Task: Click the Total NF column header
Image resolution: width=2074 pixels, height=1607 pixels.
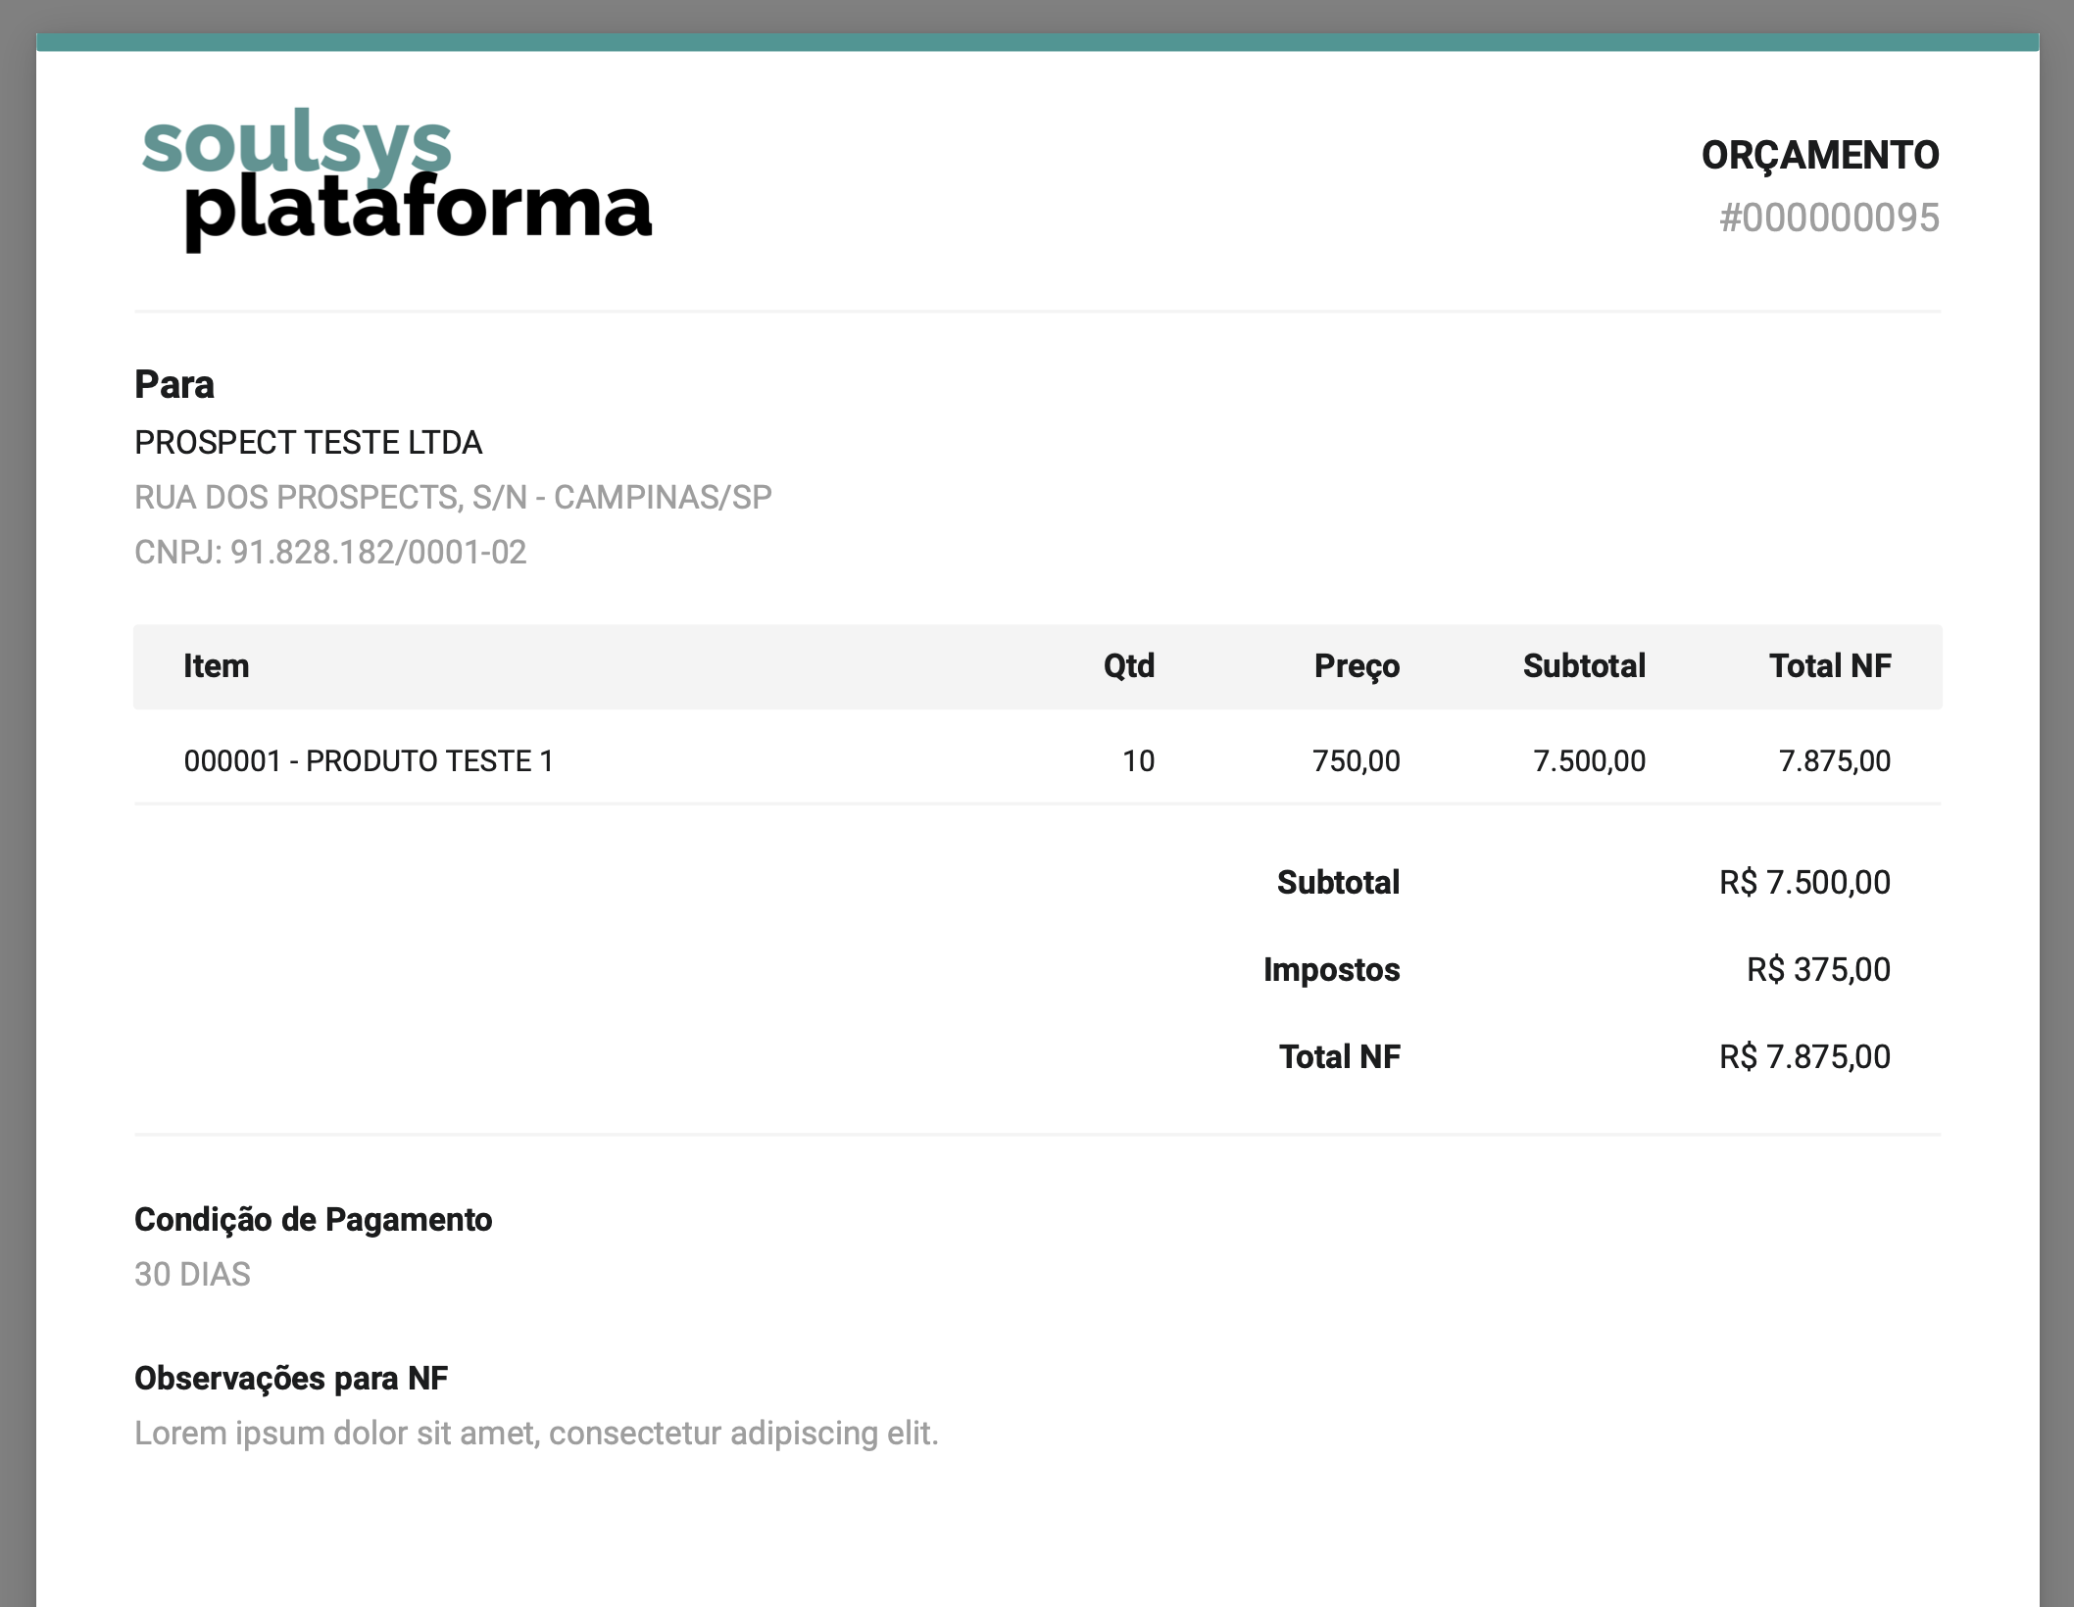Action: click(1829, 666)
